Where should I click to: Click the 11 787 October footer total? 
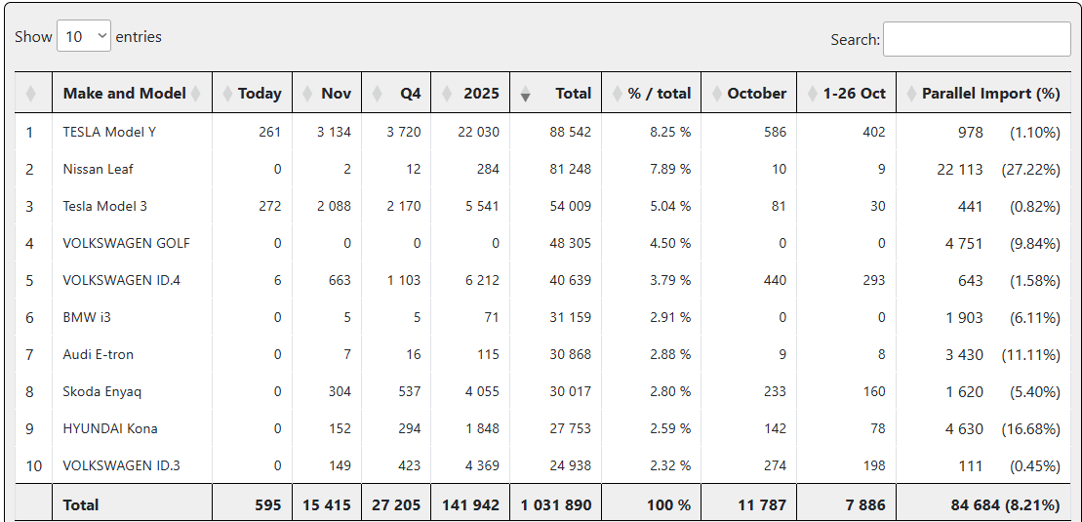pos(763,504)
